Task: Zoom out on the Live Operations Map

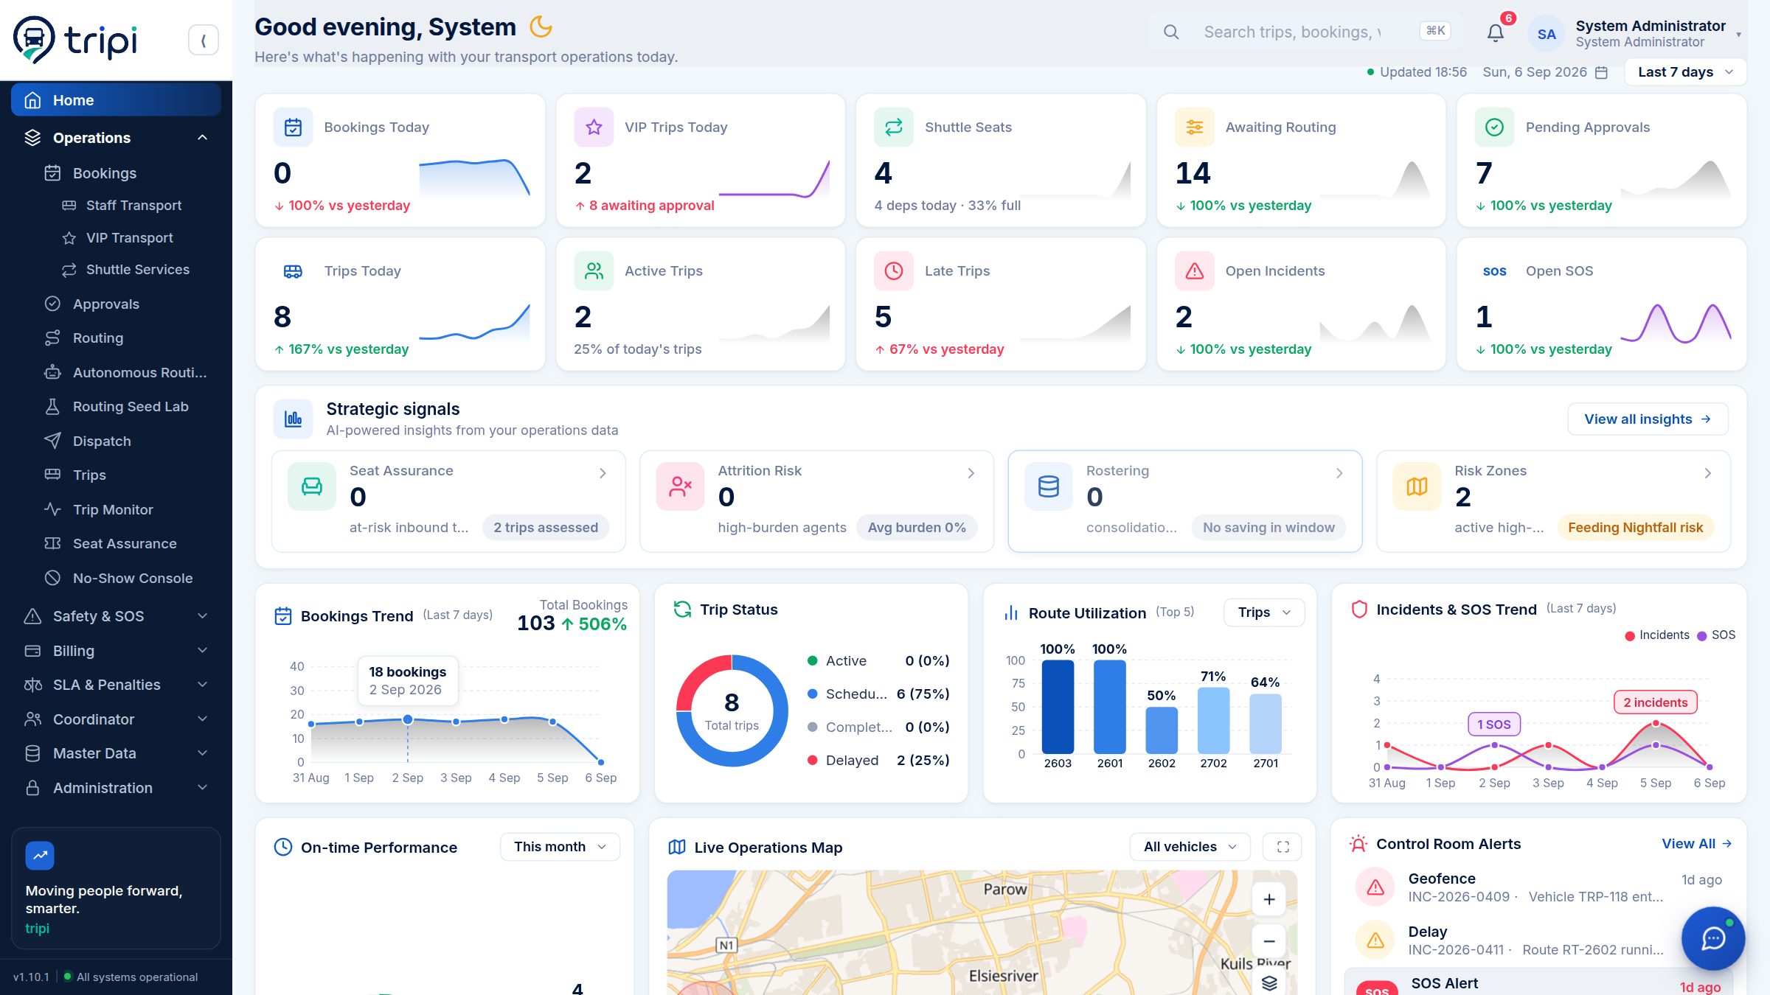Action: click(x=1269, y=941)
